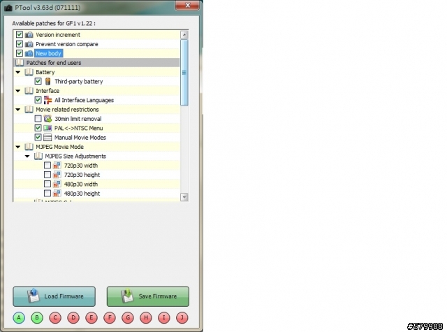Click the MJPEG Size Adjustments book icon
The height and width of the screenshot is (332, 447).
pos(38,157)
